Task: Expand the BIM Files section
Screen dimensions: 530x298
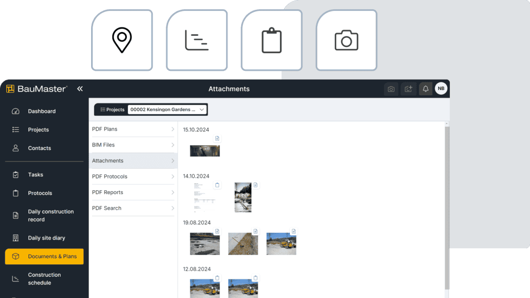Action: (x=132, y=145)
